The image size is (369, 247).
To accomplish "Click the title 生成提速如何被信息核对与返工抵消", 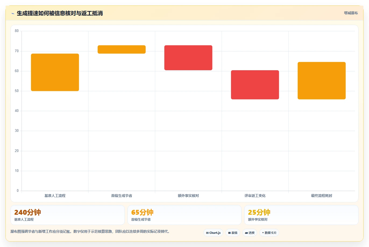I will click(x=60, y=13).
